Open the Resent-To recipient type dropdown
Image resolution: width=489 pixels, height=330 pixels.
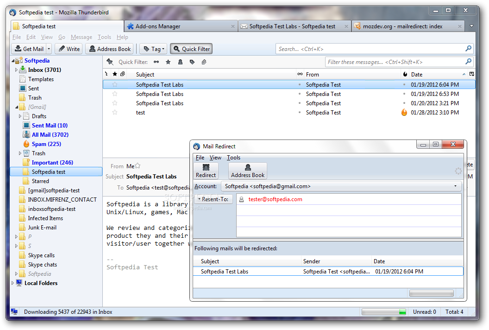click(x=213, y=199)
